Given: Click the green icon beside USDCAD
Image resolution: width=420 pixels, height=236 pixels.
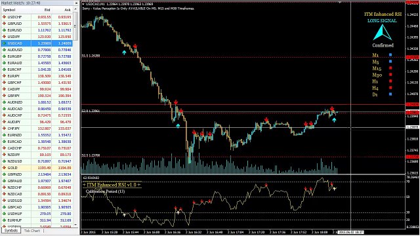Looking at the screenshot, I should (x=4, y=43).
